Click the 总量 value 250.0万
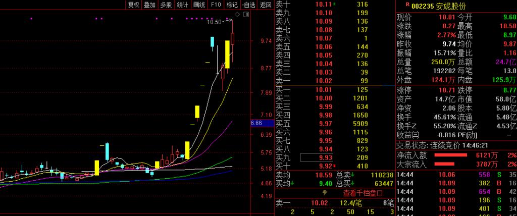This screenshot has height=216, width=517. pos(443,62)
